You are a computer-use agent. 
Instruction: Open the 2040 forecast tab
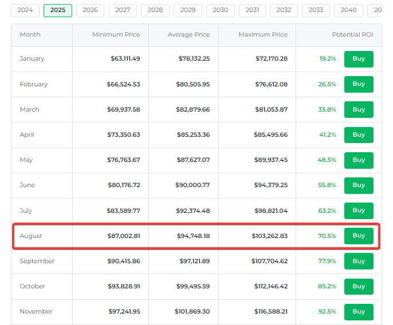(348, 10)
